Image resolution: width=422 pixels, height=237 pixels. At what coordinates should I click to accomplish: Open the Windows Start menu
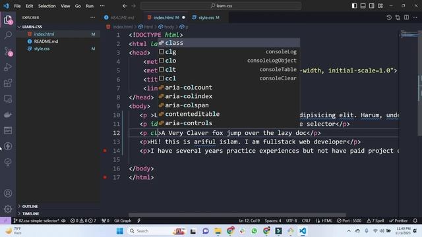(120, 231)
